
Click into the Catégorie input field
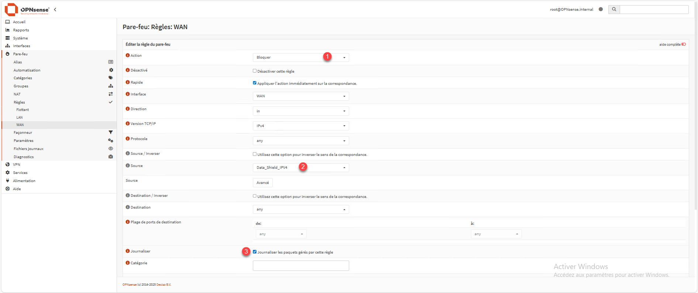[x=300, y=266]
